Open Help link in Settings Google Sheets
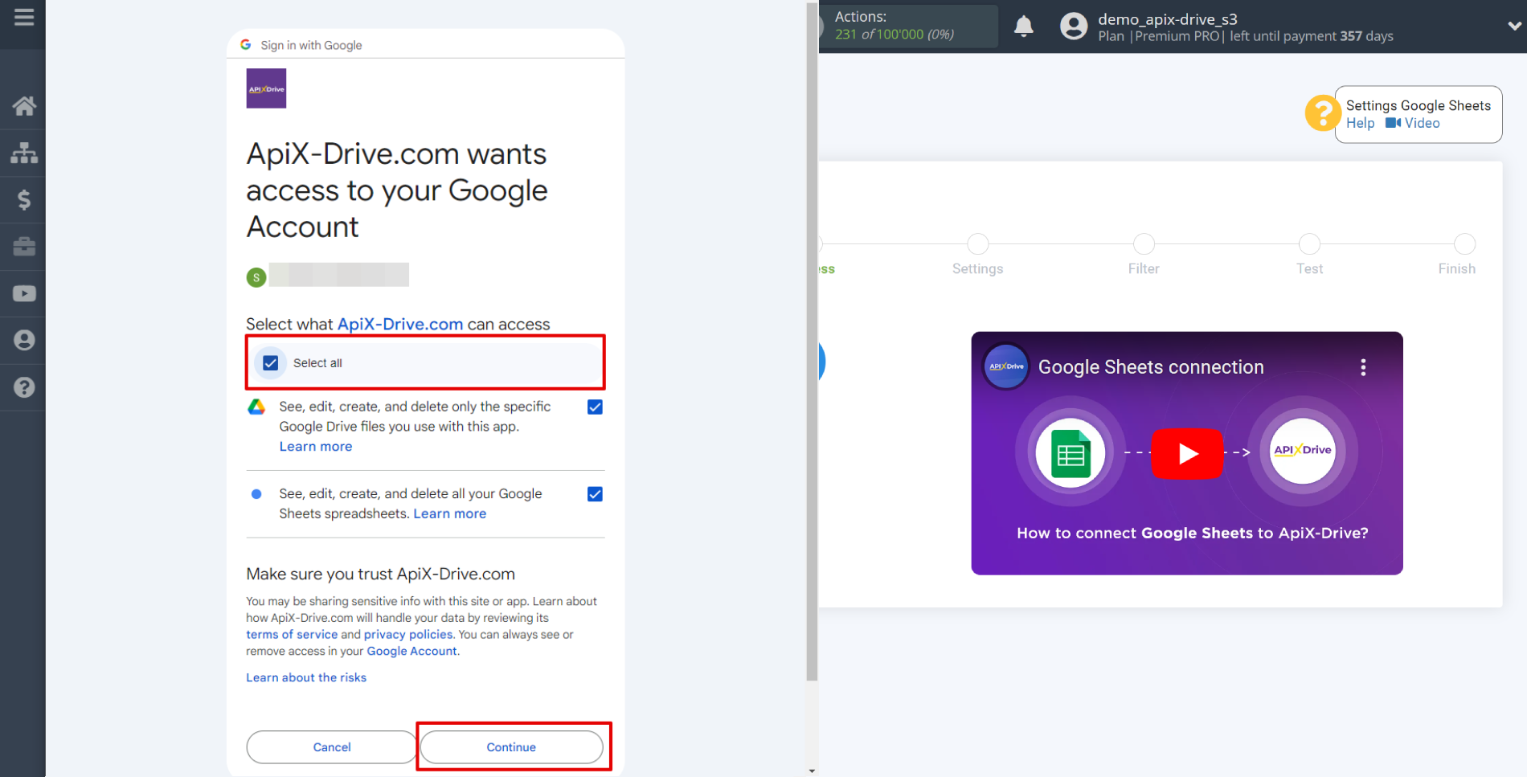 pyautogui.click(x=1360, y=123)
